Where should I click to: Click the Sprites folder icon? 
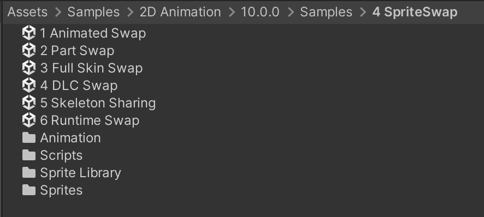tap(29, 190)
